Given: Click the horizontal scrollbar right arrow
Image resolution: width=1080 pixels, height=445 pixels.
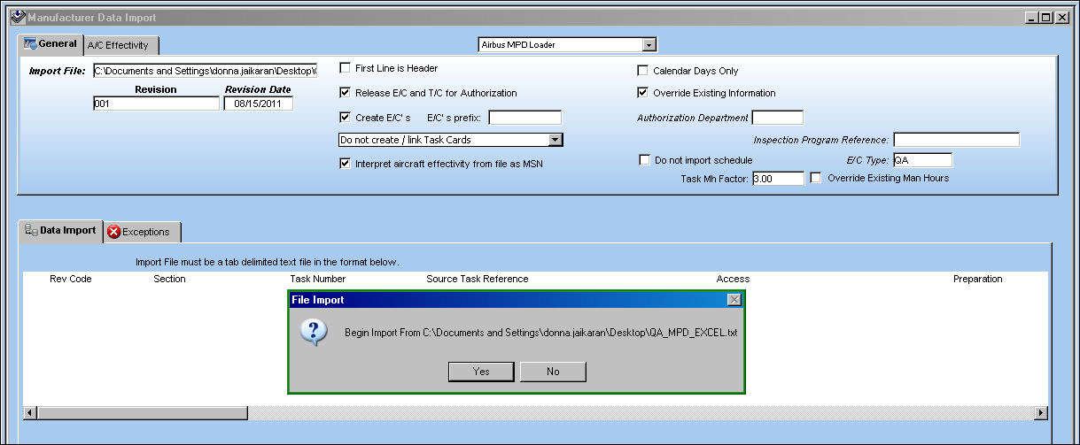Looking at the screenshot, I should click(1041, 413).
